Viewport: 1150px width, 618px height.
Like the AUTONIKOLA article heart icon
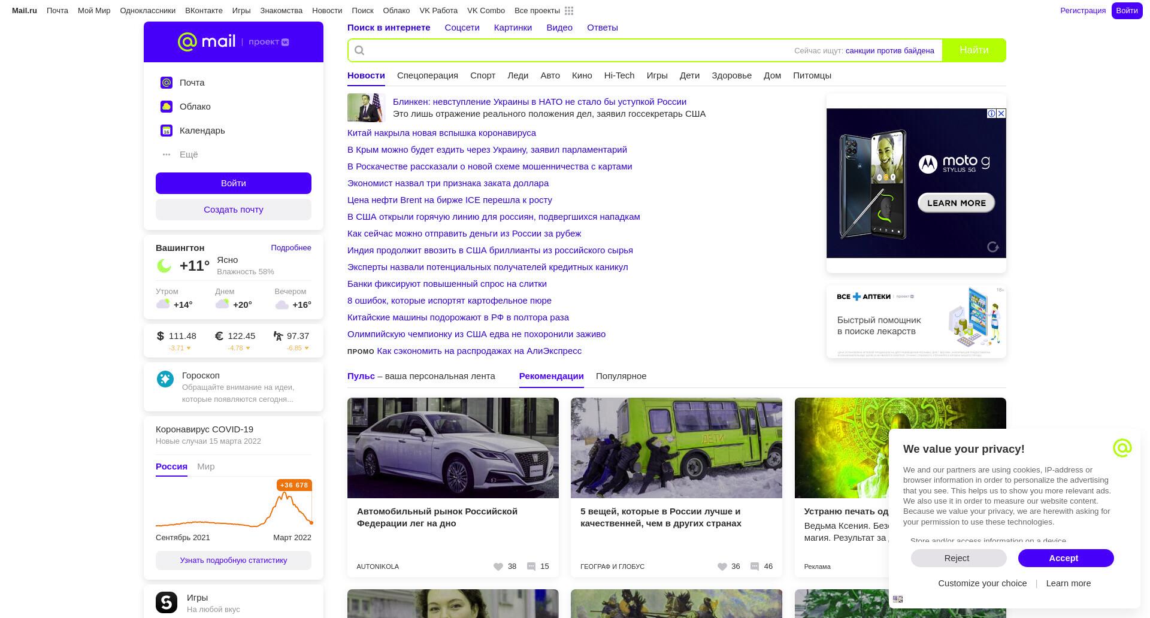[498, 566]
